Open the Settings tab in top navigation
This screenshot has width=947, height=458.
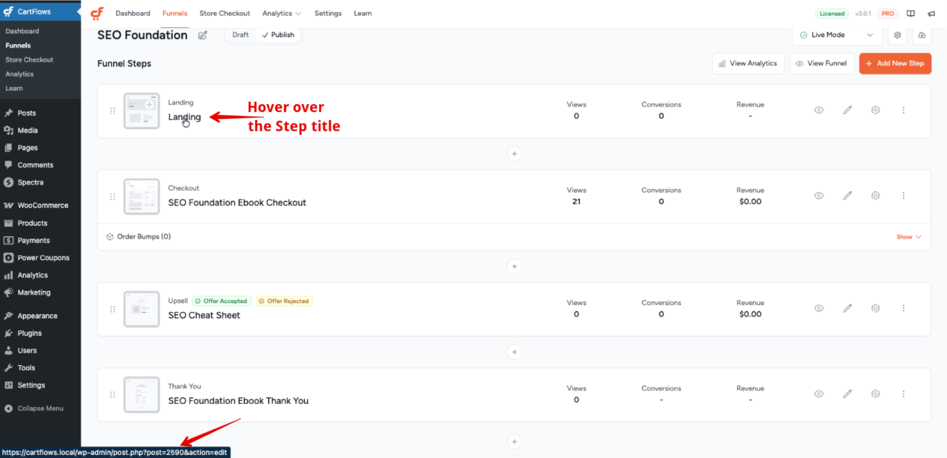click(x=328, y=13)
